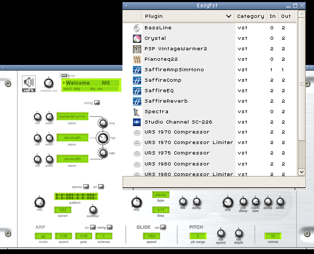Click the Welcome MS preset display
The width and height of the screenshot is (314, 254).
pyautogui.click(x=91, y=85)
